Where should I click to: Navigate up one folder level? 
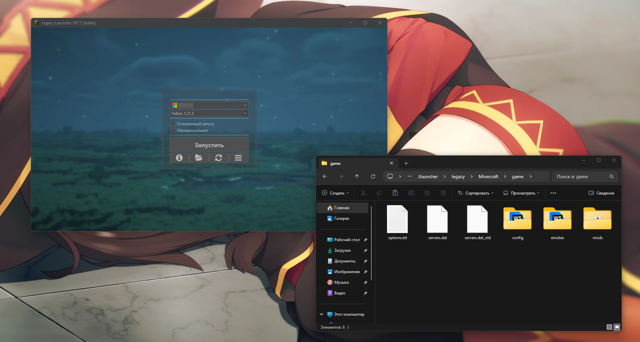[357, 176]
